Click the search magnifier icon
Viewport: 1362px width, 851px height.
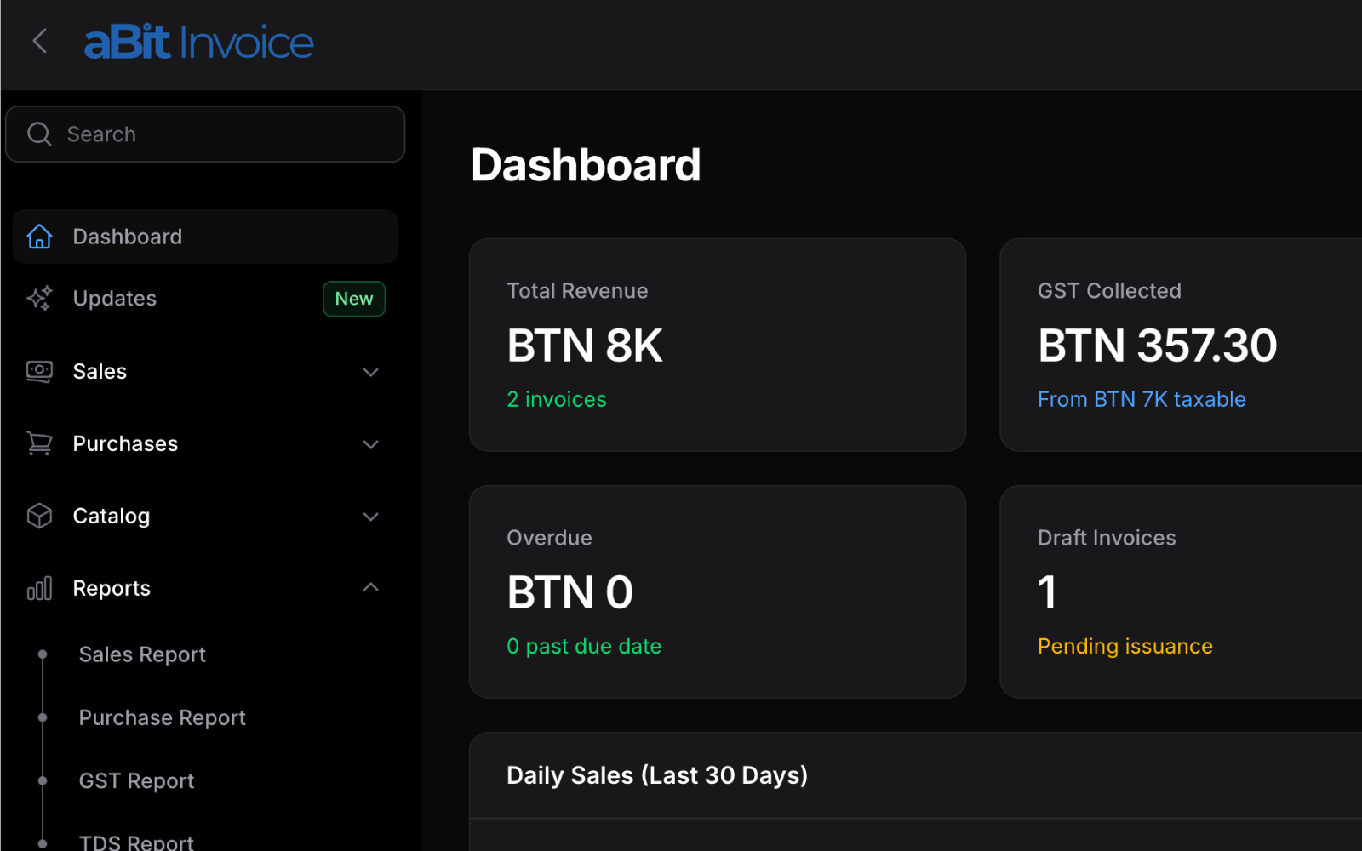pos(39,134)
